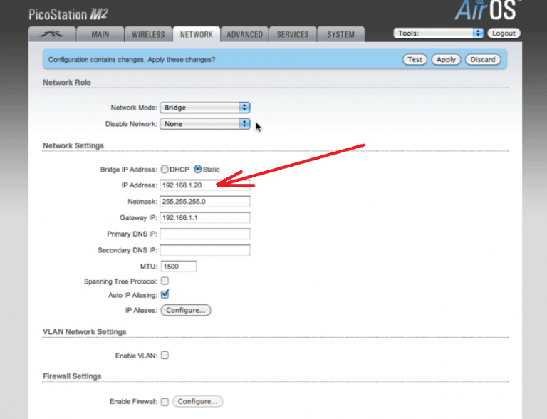This screenshot has width=547, height=419.
Task: Click the PicoStation M2 title
Action: 68,14
